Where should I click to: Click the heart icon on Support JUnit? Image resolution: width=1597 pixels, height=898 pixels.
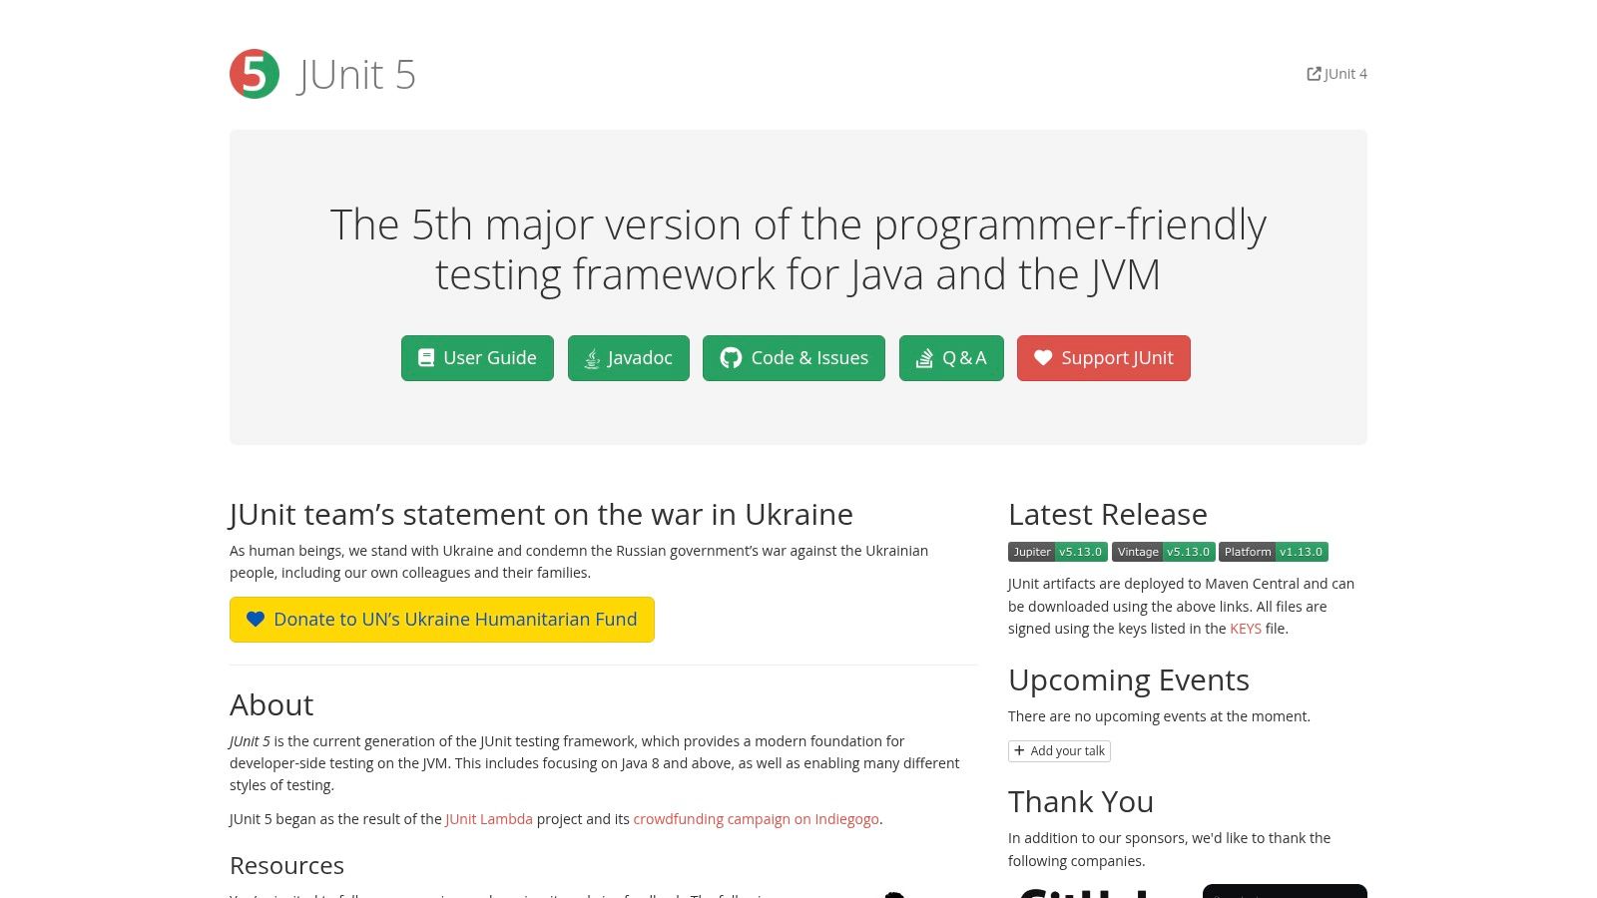point(1043,358)
